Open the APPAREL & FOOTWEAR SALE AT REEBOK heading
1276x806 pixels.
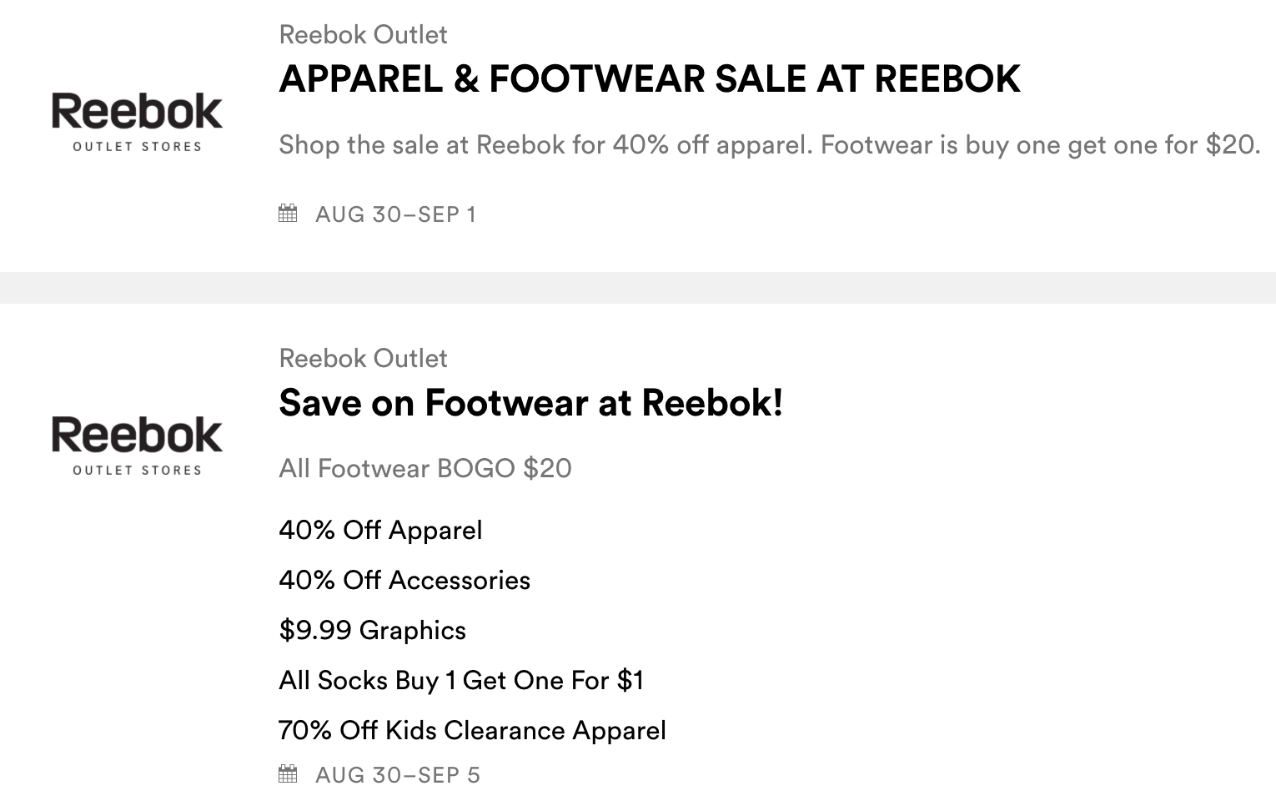point(649,79)
